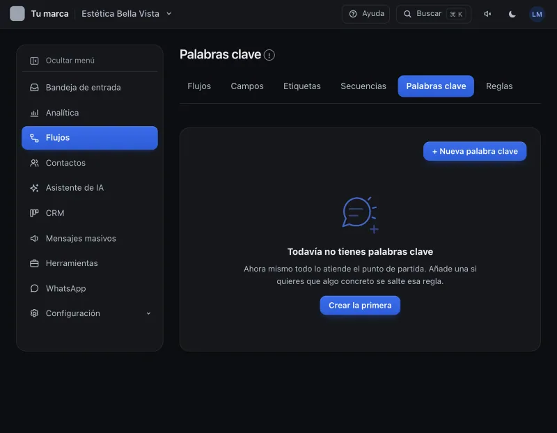Click the Analítica bar chart icon

(x=34, y=113)
